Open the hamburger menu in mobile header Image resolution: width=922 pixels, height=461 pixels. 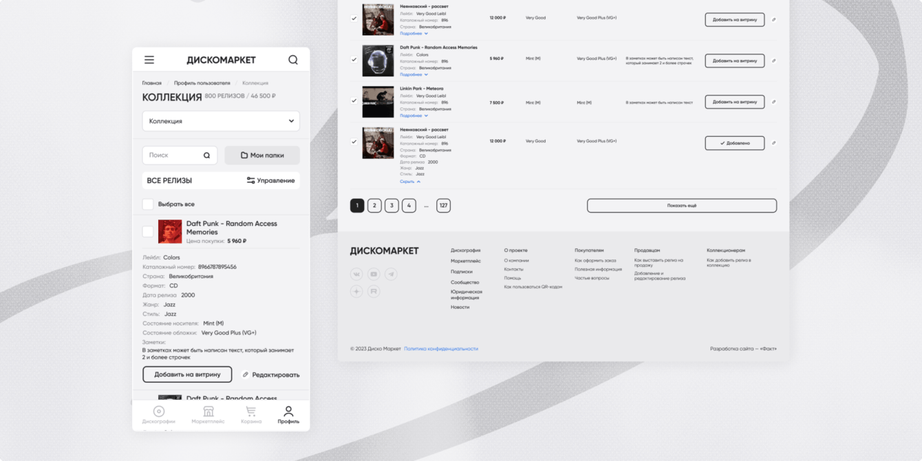coord(149,60)
